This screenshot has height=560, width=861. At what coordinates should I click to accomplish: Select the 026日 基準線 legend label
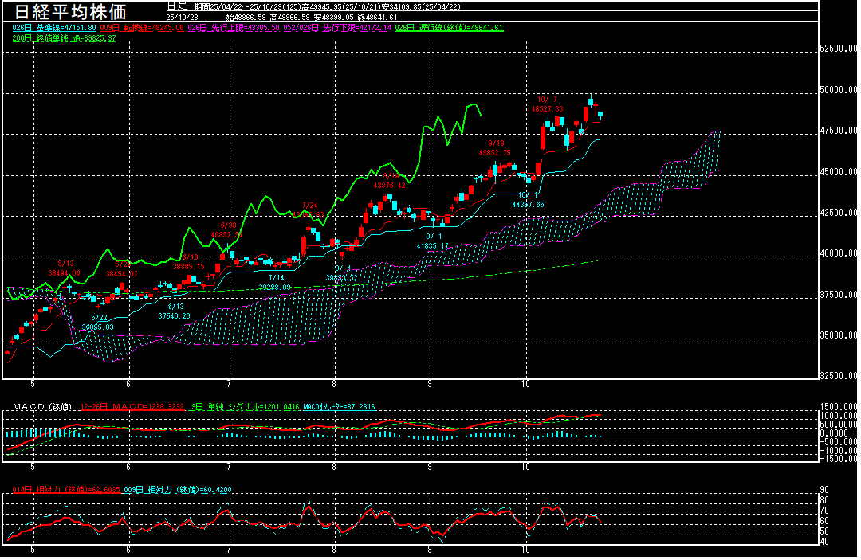(x=54, y=27)
